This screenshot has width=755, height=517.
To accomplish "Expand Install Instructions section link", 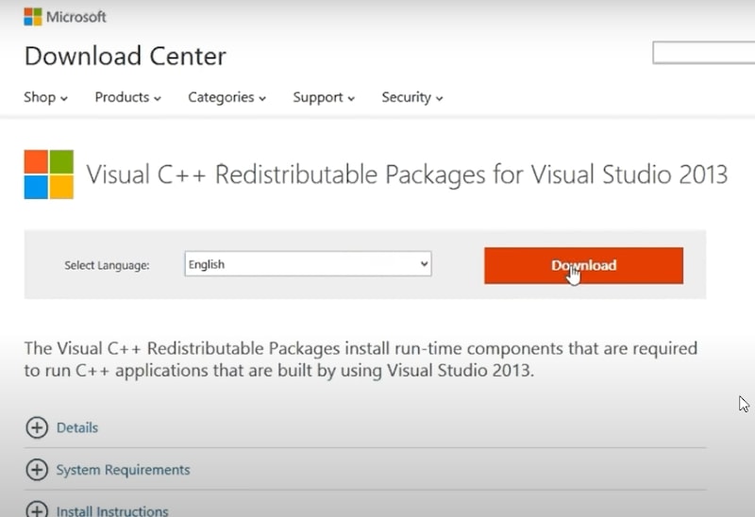I will [112, 510].
